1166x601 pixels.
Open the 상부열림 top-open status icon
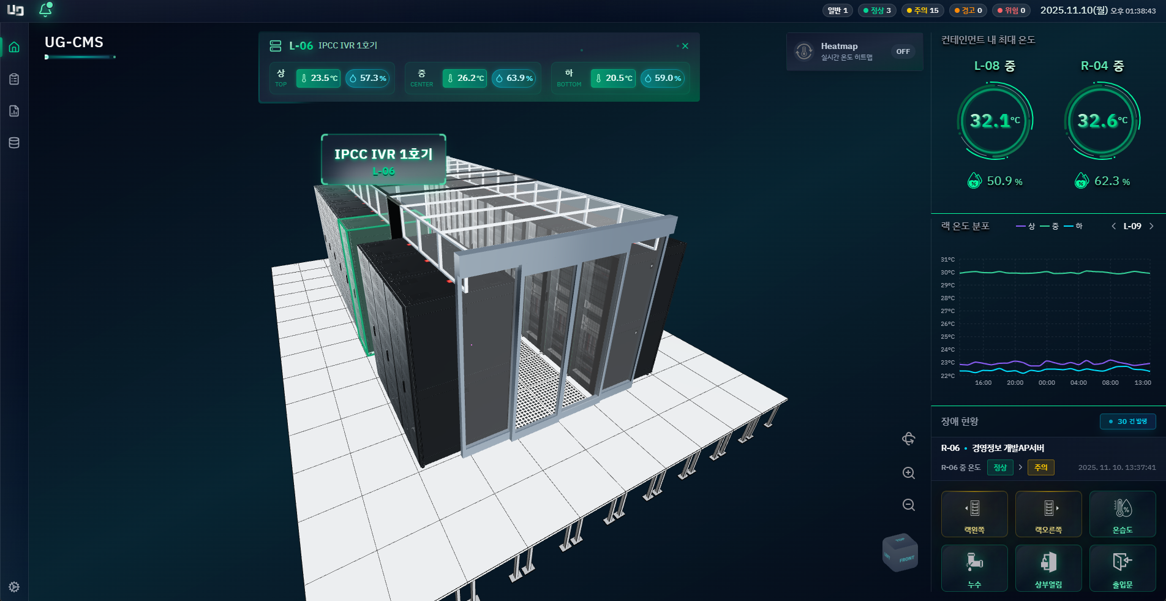(1048, 568)
